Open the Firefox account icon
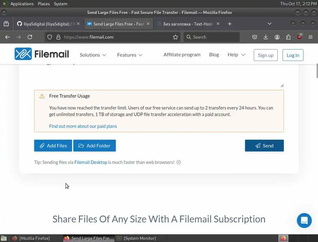Viewport: 318px width, 242px height. (277, 37)
